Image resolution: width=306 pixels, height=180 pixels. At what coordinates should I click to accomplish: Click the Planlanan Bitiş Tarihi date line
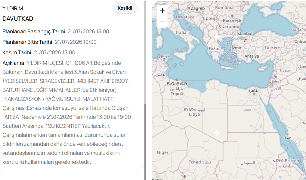[49, 42]
